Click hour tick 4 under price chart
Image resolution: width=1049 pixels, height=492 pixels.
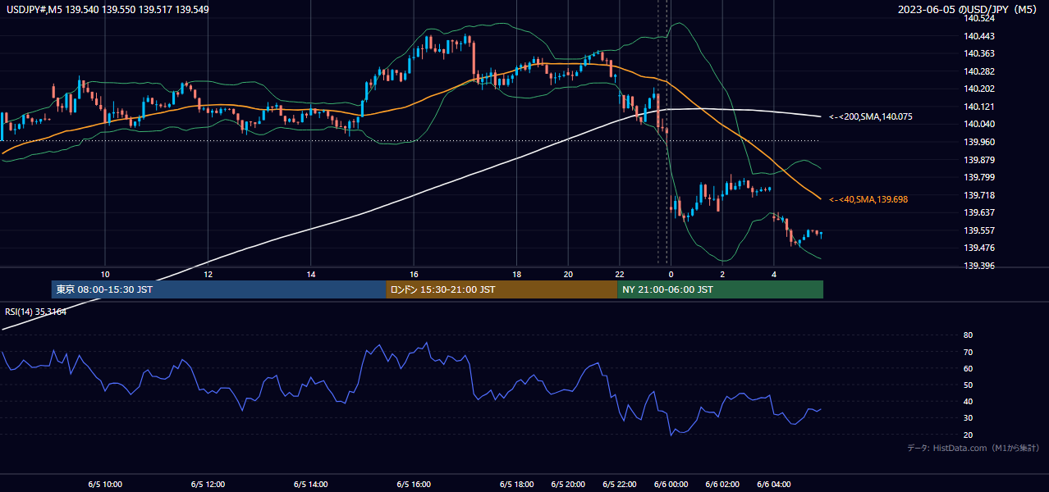(774, 274)
